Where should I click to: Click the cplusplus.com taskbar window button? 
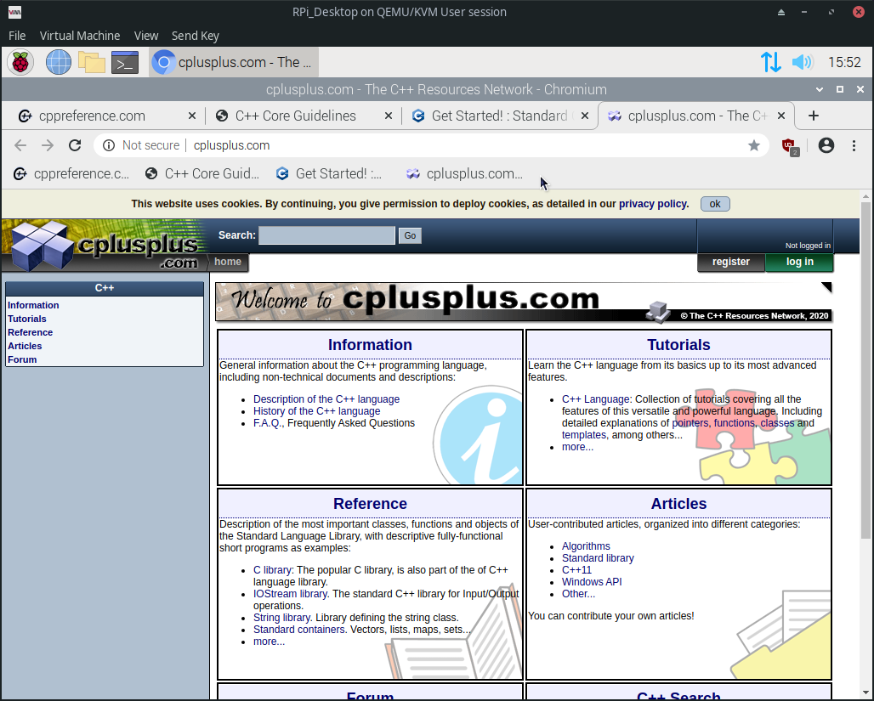coord(234,62)
